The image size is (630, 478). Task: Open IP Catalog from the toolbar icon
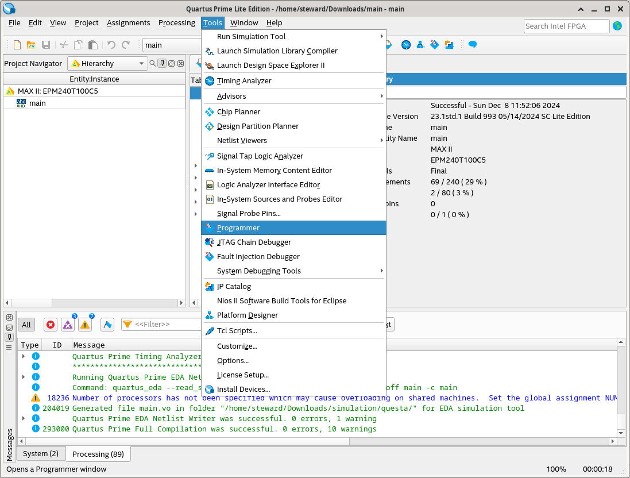click(x=449, y=45)
